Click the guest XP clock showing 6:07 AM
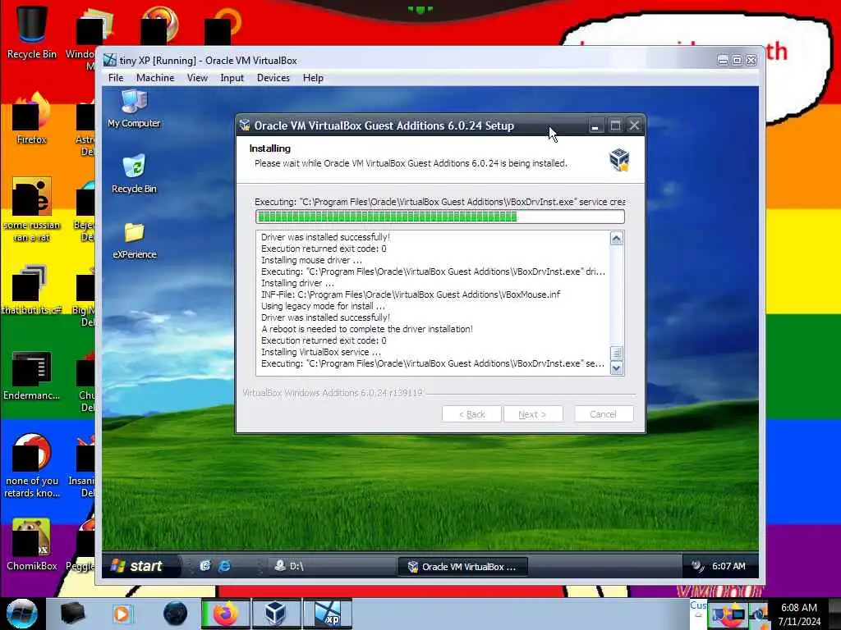 pyautogui.click(x=728, y=566)
